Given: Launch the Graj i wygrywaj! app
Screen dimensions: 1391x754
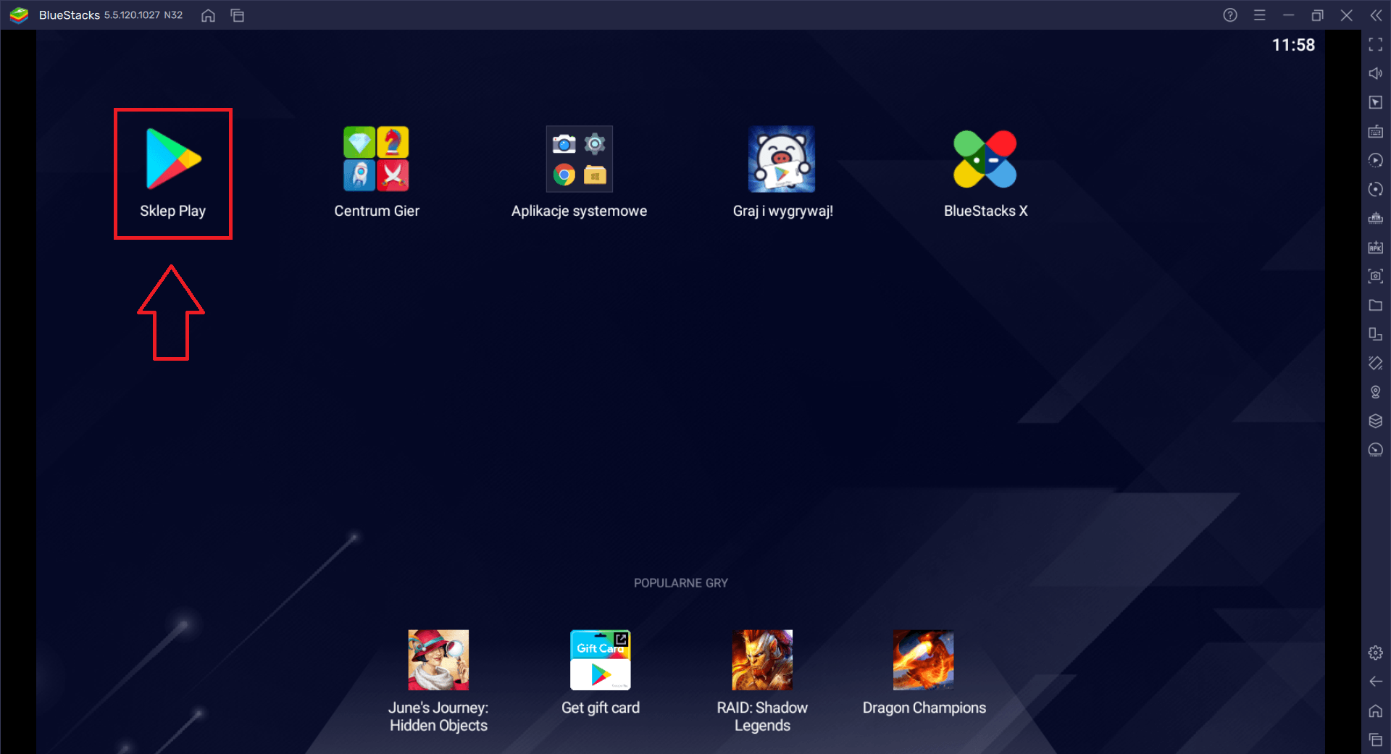Looking at the screenshot, I should (x=782, y=173).
